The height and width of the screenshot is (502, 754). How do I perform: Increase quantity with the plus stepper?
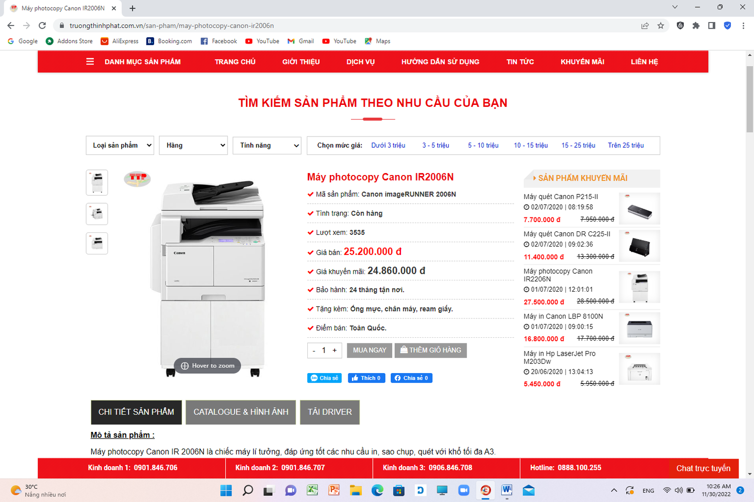coord(335,350)
